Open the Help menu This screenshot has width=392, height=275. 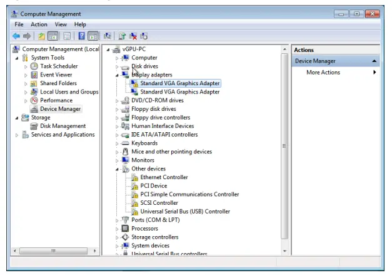tap(80, 24)
